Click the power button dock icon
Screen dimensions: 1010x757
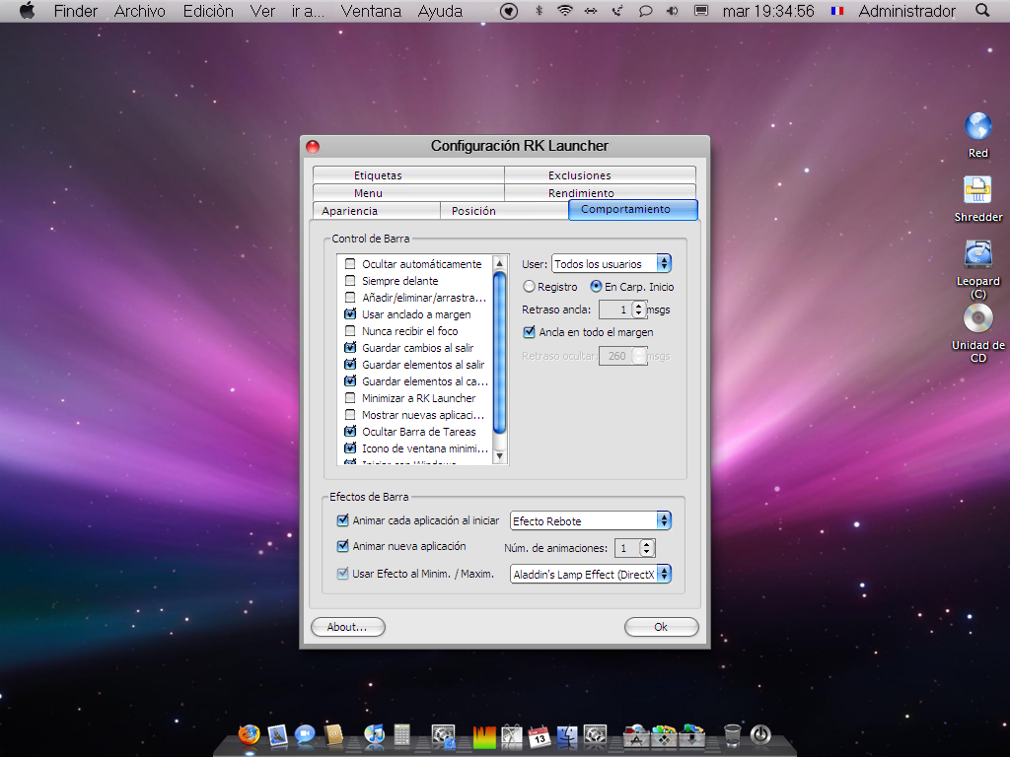(760, 735)
